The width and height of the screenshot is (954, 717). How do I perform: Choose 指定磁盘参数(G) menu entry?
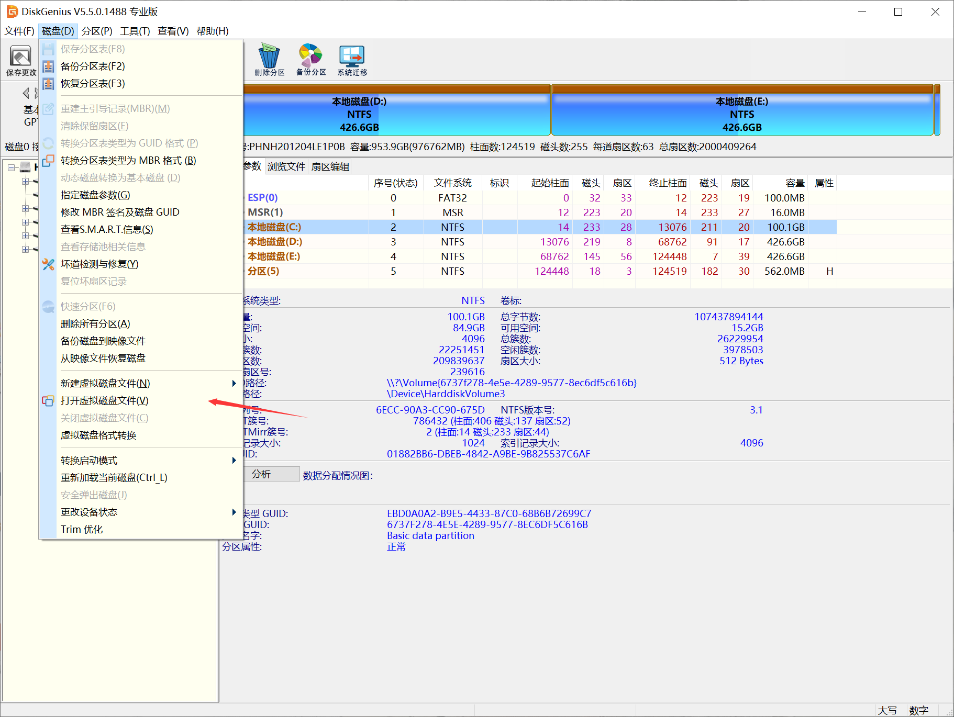pyautogui.click(x=141, y=195)
